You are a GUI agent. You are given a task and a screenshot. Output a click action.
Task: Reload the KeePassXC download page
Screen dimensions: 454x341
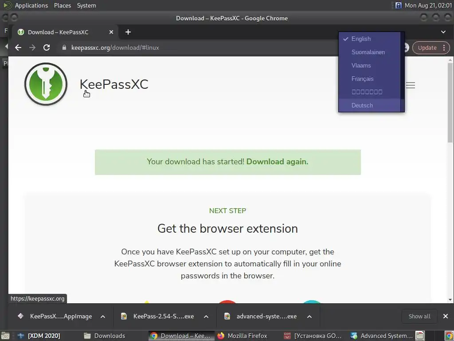click(46, 48)
